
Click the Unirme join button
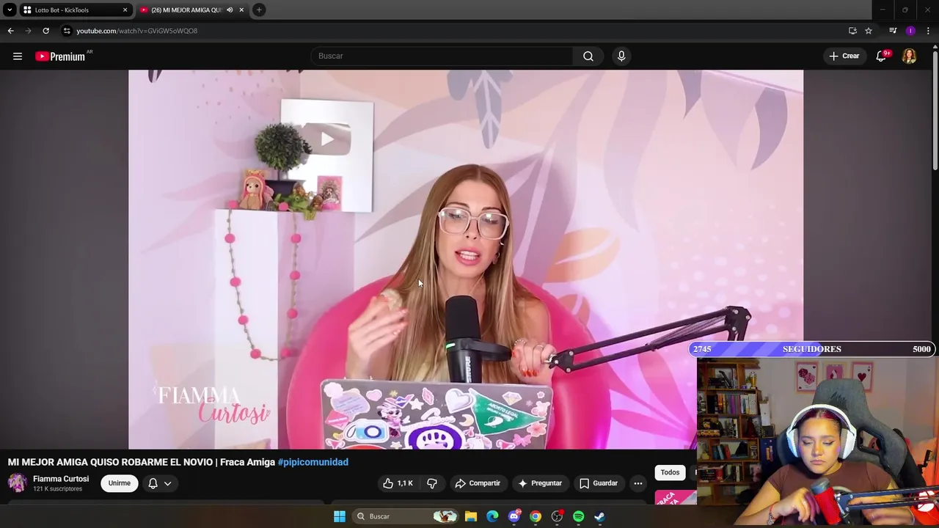pyautogui.click(x=120, y=483)
